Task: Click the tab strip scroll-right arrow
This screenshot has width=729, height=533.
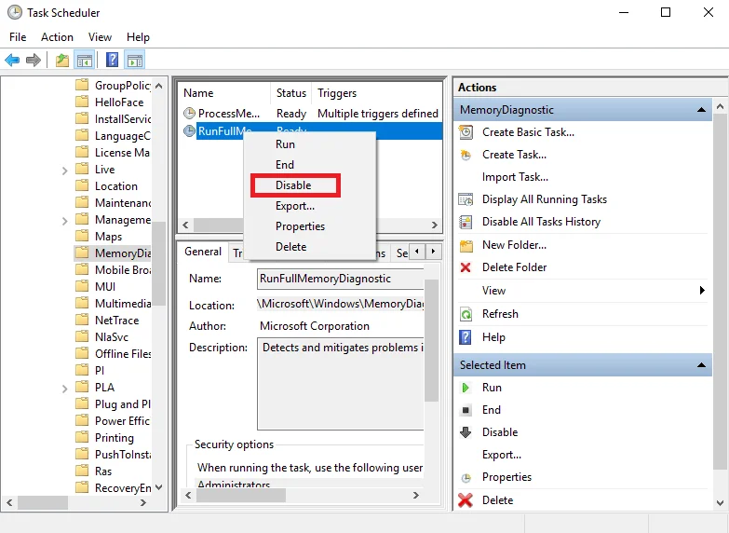Action: pos(433,252)
